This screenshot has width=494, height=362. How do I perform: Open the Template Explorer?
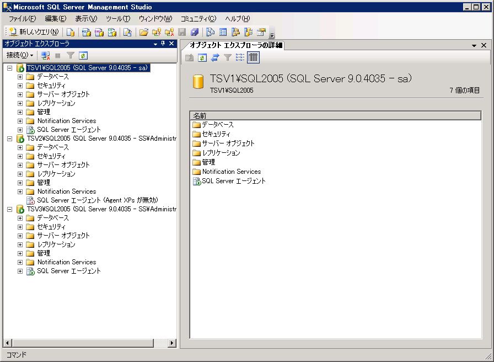tap(249, 32)
